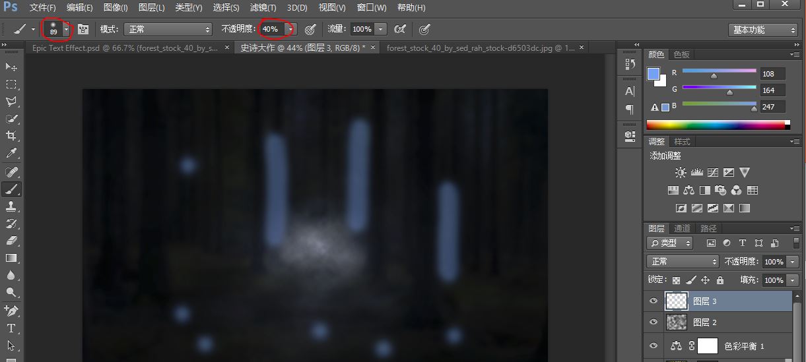
Task: Open layer blend mode 正常 dropdown
Action: [682, 262]
